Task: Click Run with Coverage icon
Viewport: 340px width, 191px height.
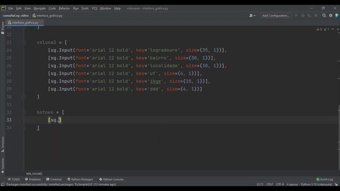Action: [x=309, y=15]
